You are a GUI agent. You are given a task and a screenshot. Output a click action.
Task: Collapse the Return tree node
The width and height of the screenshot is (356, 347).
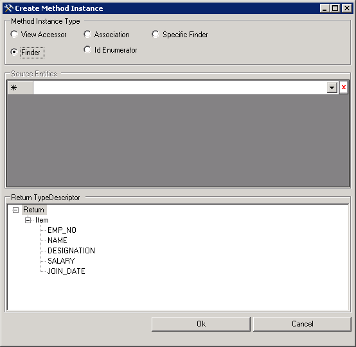coord(15,210)
